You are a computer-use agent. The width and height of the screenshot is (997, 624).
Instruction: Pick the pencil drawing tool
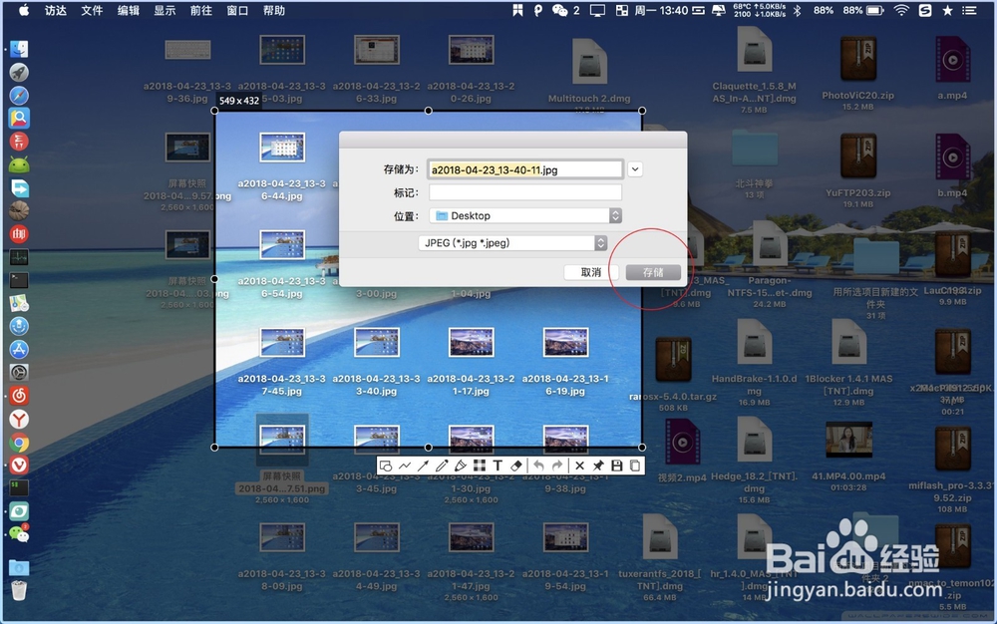click(442, 465)
